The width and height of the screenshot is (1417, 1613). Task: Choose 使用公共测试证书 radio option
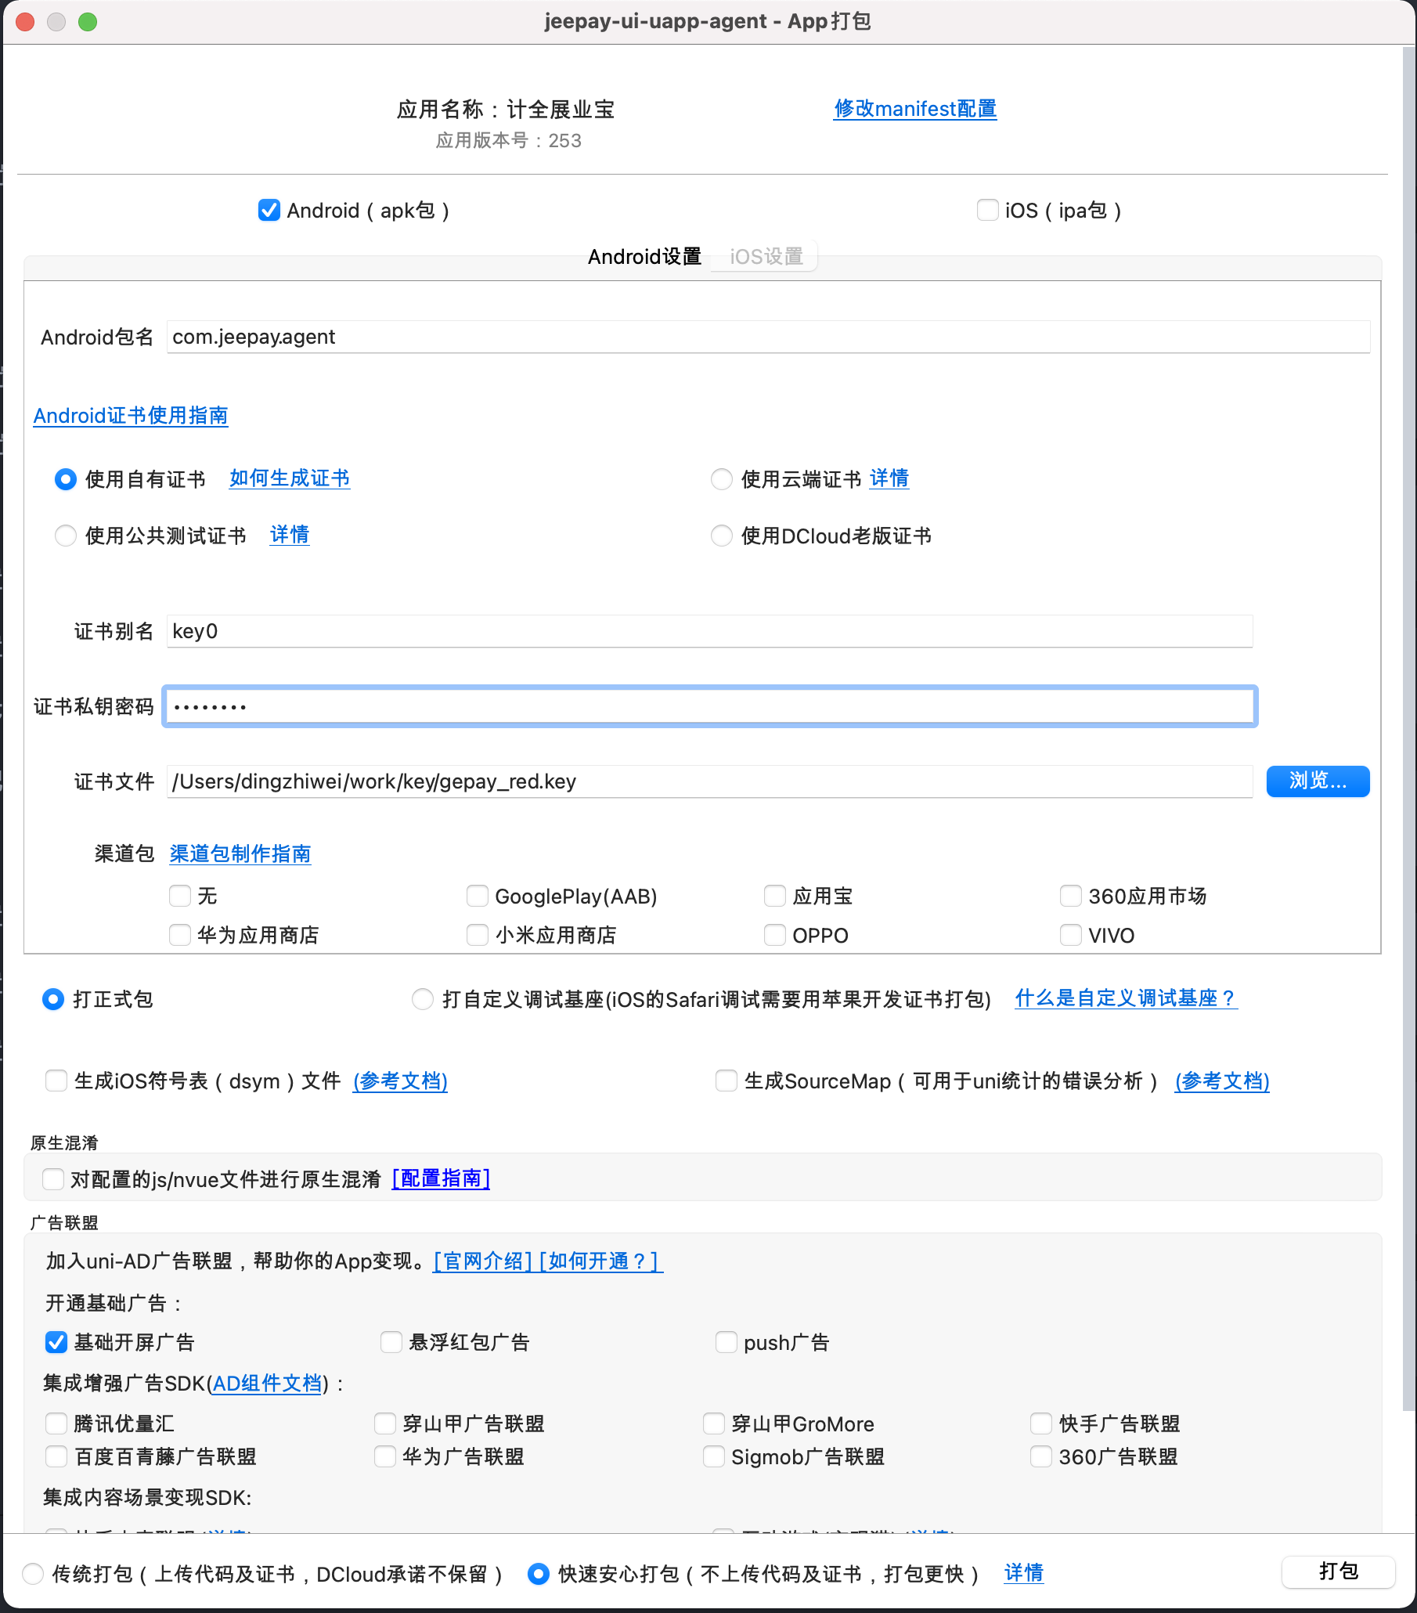pyautogui.click(x=66, y=536)
